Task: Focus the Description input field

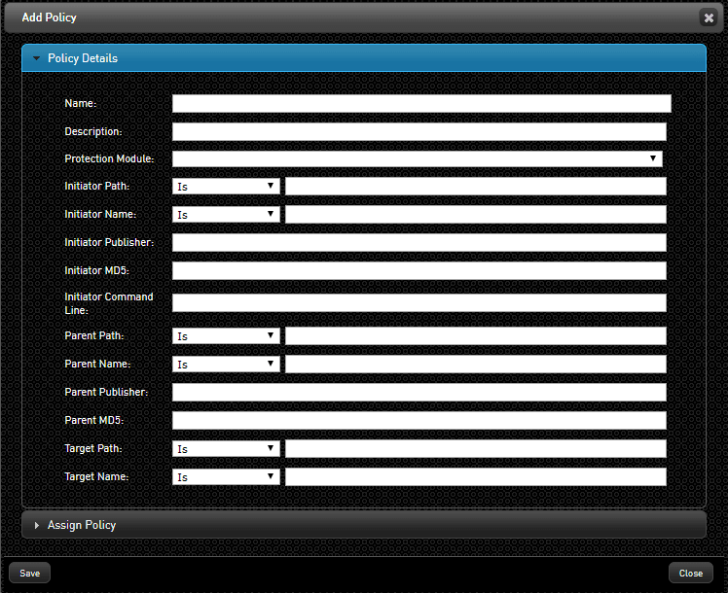Action: [419, 131]
